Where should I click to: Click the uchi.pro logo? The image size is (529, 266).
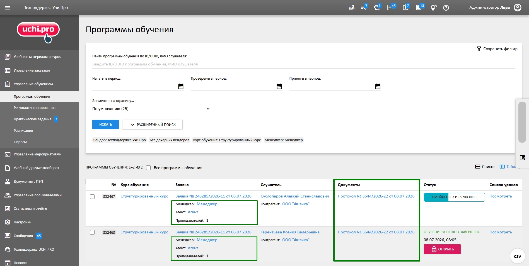(38, 32)
